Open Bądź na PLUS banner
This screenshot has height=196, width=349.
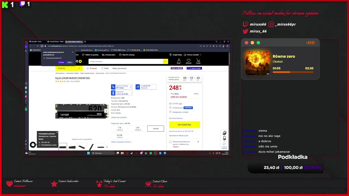177,68
